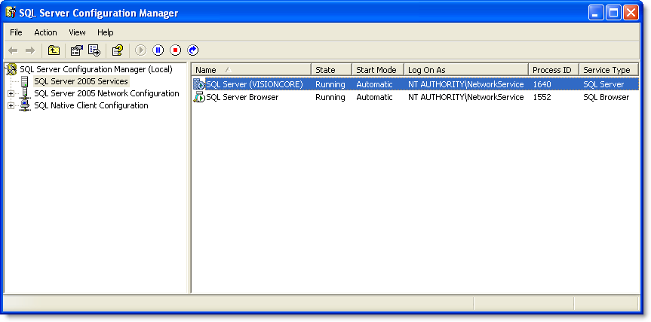Select SQL Server Configuration Manager (Local) node
This screenshot has height=322, width=651.
[x=96, y=69]
